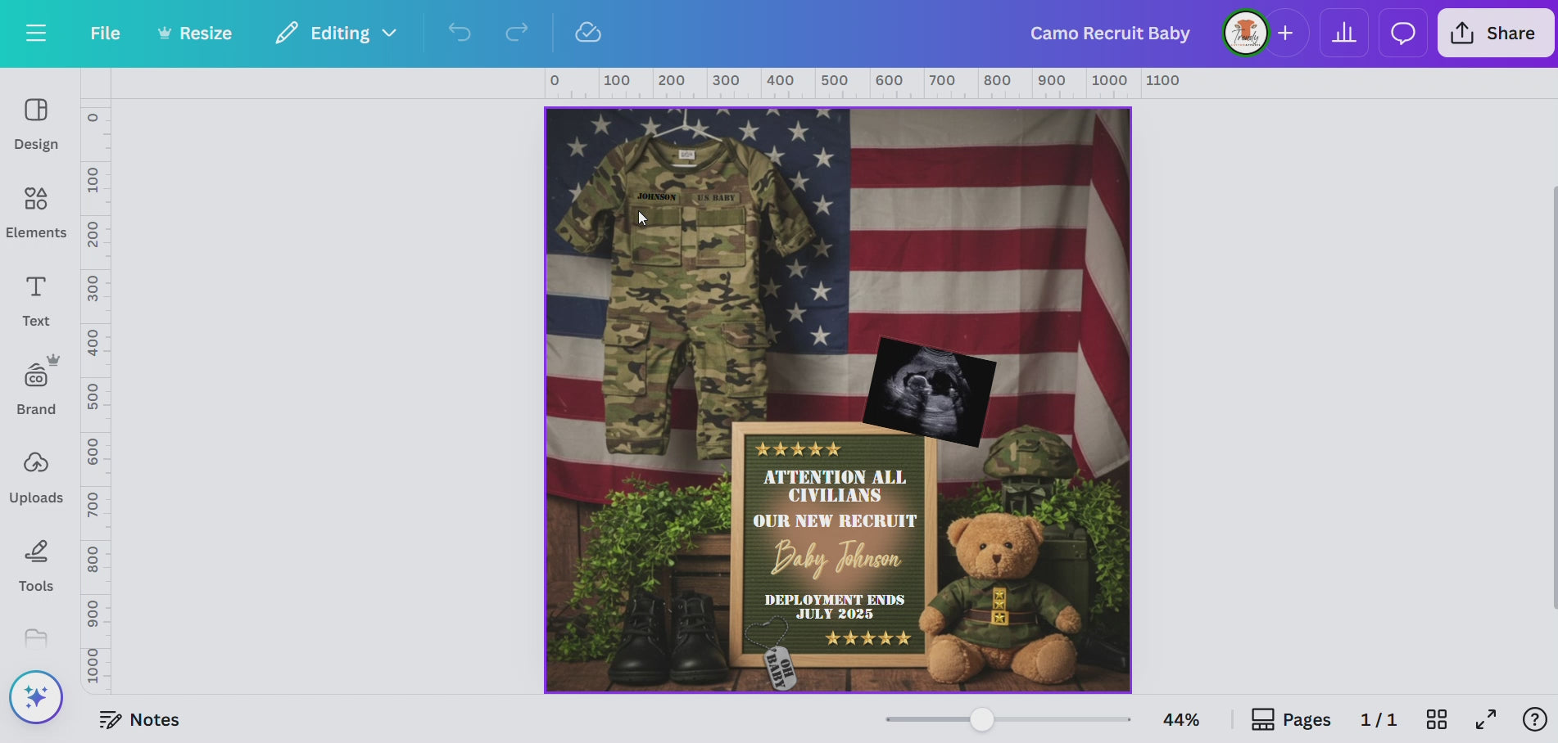Viewport: 1558px width, 743px height.
Task: Click the Share button
Action: click(x=1495, y=34)
